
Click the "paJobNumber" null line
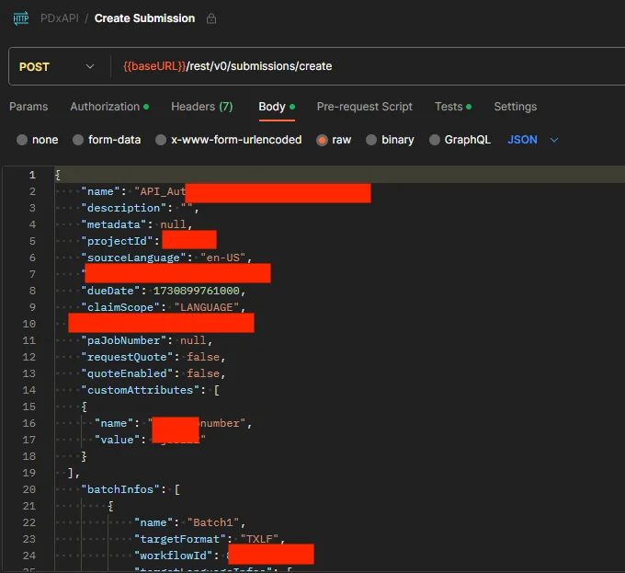coord(147,340)
